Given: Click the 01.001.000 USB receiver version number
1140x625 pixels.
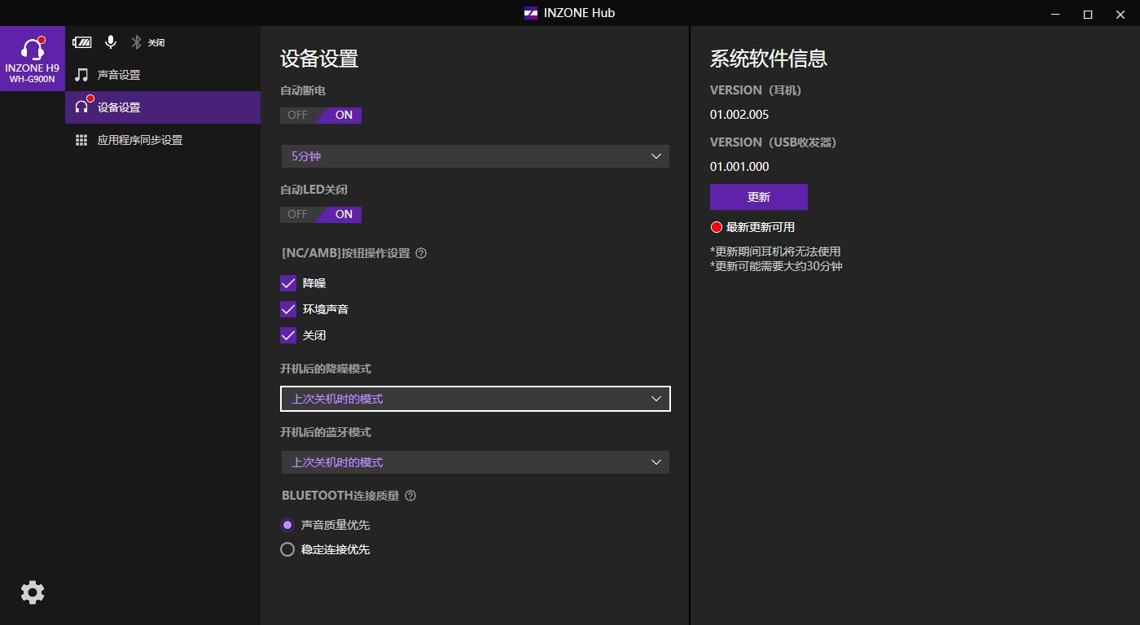Looking at the screenshot, I should (739, 167).
